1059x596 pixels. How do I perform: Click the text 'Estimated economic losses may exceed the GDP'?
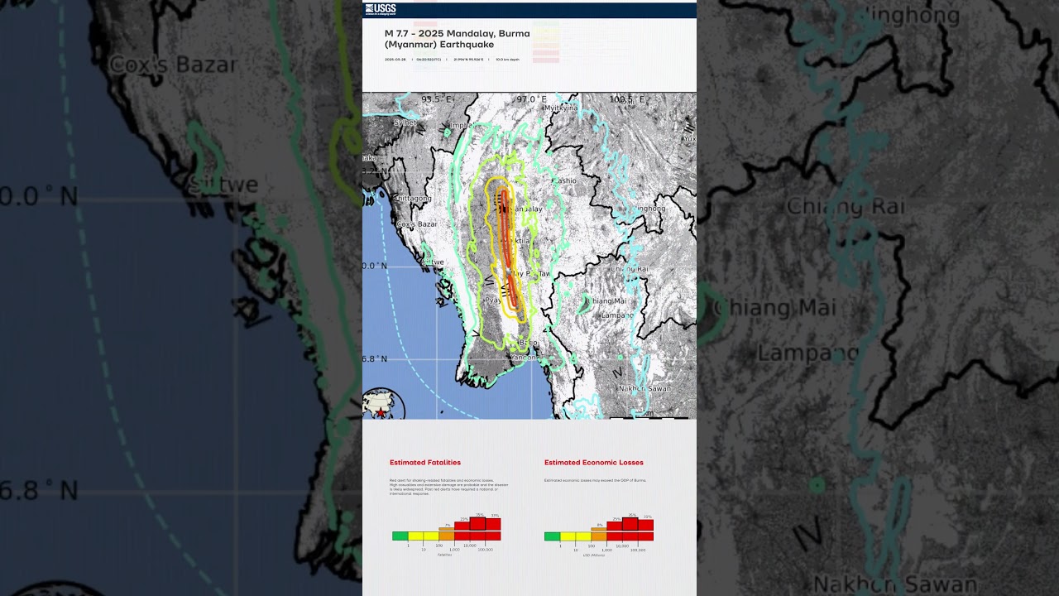pos(596,480)
